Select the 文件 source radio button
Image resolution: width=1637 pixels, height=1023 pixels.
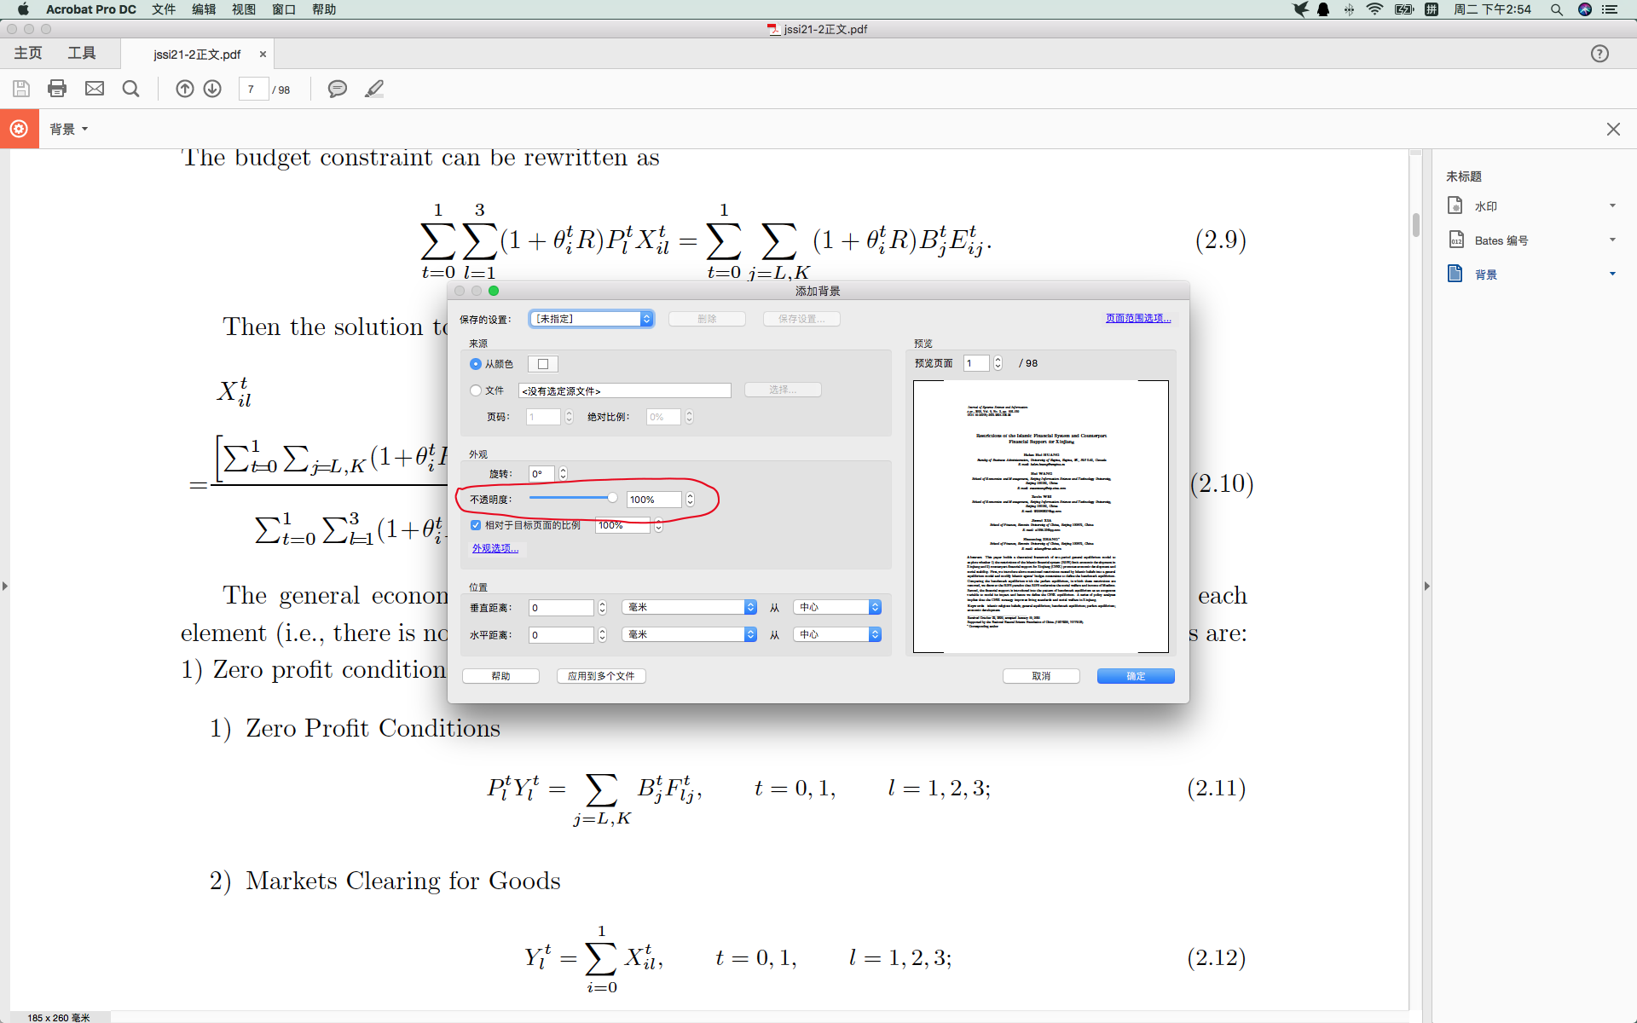(476, 390)
